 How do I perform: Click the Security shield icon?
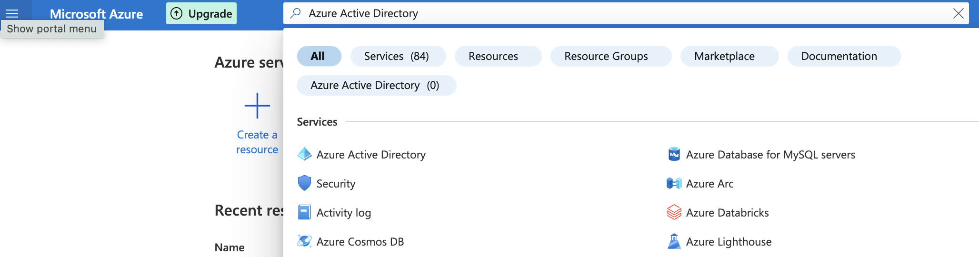(304, 183)
